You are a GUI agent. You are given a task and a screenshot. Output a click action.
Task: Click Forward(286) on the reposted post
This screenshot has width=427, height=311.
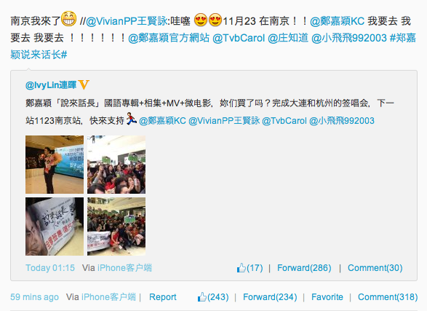pos(304,268)
